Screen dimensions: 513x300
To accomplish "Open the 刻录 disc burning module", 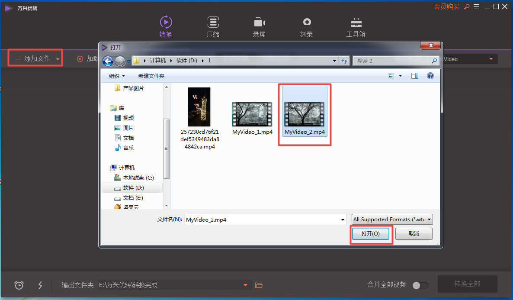I will 306,27.
